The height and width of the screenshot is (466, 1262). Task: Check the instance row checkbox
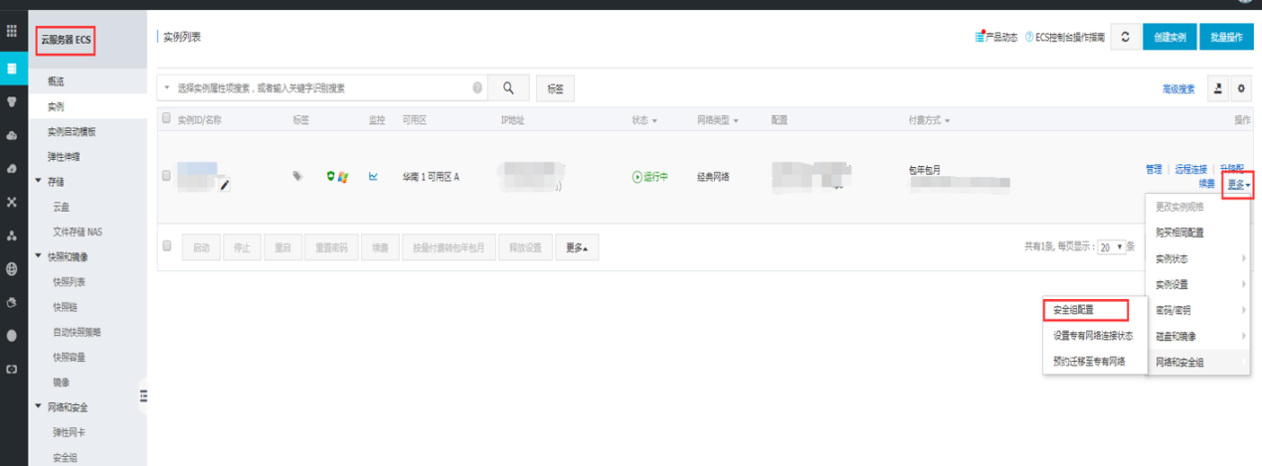167,176
